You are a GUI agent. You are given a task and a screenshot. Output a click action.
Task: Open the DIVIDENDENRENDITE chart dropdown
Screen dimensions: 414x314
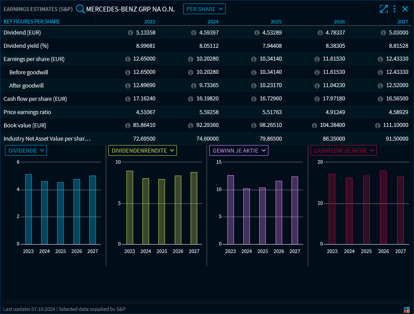(142, 151)
